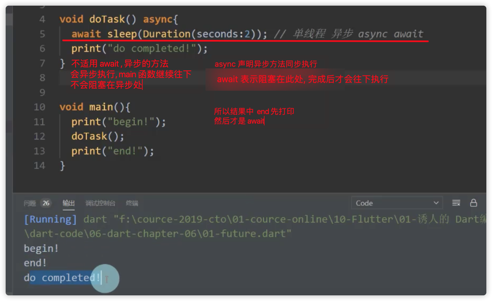Image resolution: width=492 pixels, height=301 pixels.
Task: Click the "end!" string on line 13
Action: [125, 151]
